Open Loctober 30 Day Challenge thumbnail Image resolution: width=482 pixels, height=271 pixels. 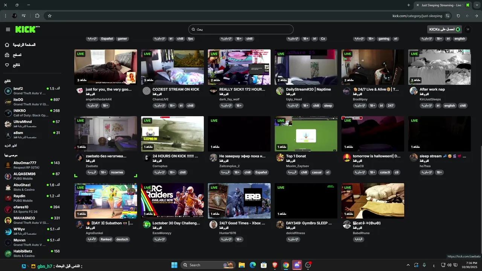pos(172,201)
